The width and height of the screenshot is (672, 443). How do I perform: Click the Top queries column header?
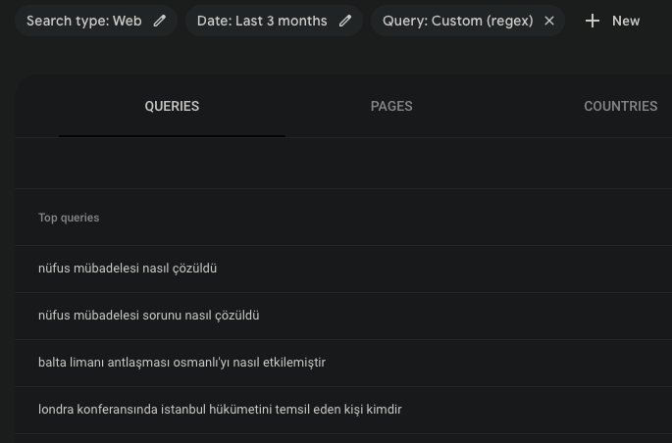(x=69, y=218)
